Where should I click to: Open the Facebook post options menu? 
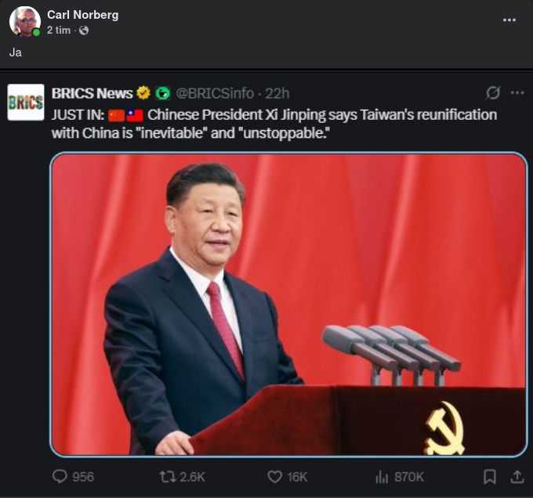[x=509, y=20]
